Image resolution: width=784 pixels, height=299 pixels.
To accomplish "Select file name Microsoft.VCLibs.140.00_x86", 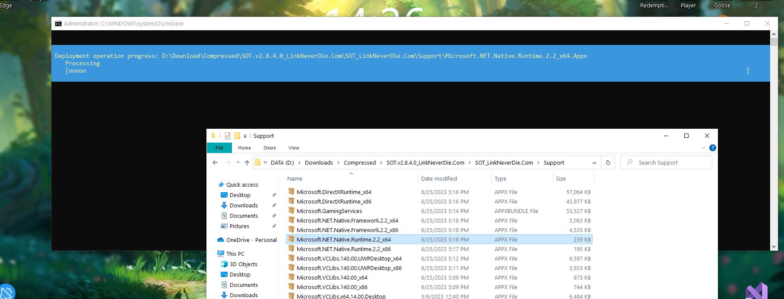I will [x=332, y=287].
